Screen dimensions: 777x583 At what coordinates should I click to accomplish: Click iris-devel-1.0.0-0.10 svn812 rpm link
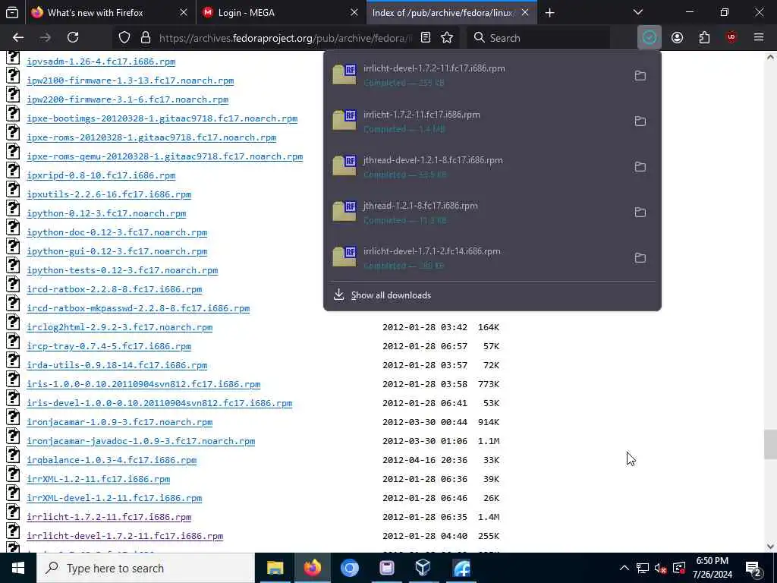[159, 403]
